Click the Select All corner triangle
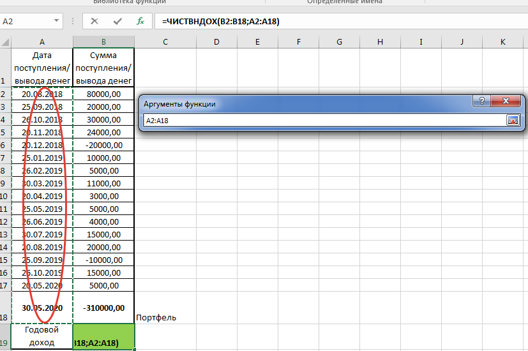Viewport: 528px width, 351px height. click(x=5, y=42)
